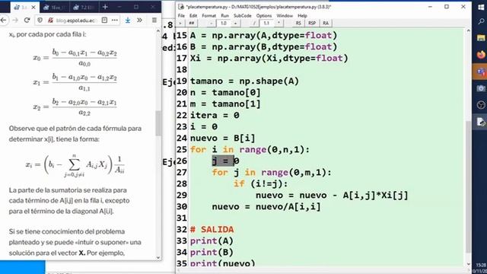Click the round clock-like taskbar icon
Viewport: 487px width, 274px height.
click(x=481, y=105)
